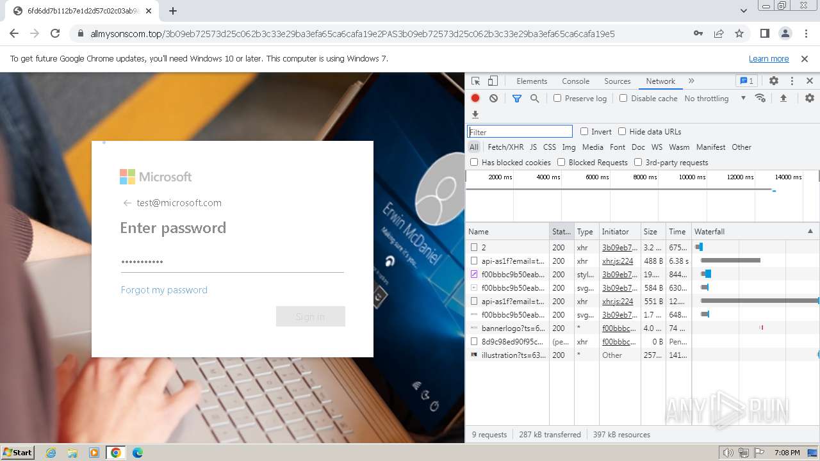Check Blocked Requests checkbox
This screenshot has height=461, width=820.
click(x=561, y=163)
